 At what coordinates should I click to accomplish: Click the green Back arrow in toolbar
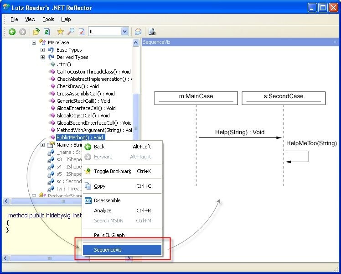(12, 32)
